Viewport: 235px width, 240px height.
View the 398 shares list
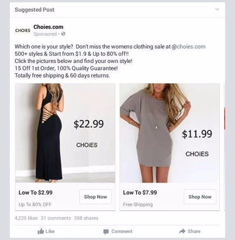pyautogui.click(x=86, y=218)
